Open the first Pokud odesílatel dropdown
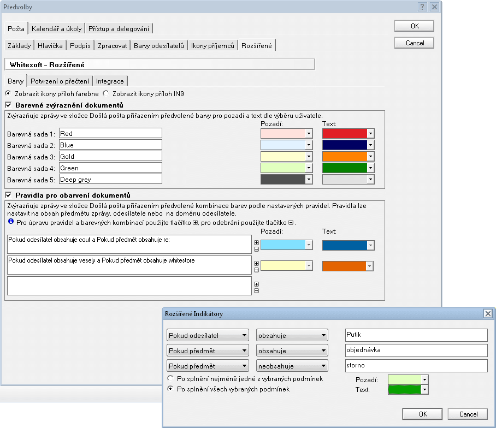This screenshot has height=428, width=496. (207, 335)
